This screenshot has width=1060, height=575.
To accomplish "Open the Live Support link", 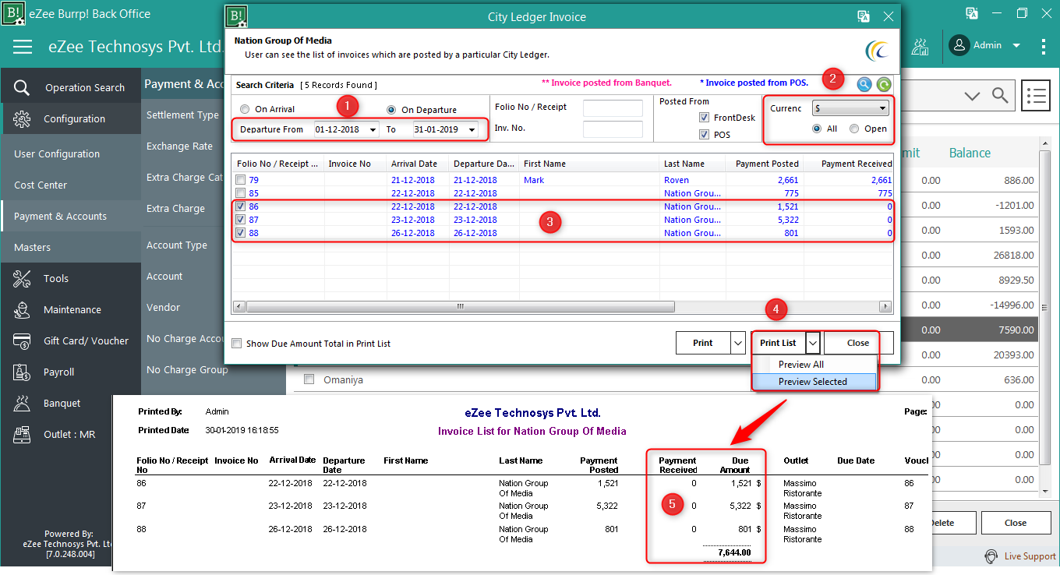I will click(1030, 556).
